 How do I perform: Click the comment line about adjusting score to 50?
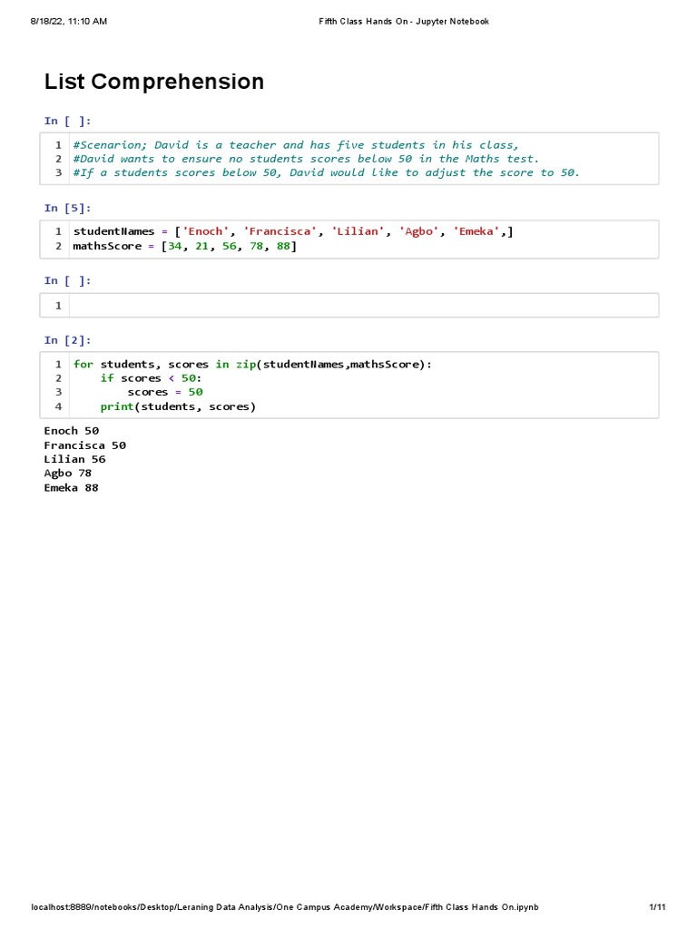point(326,172)
